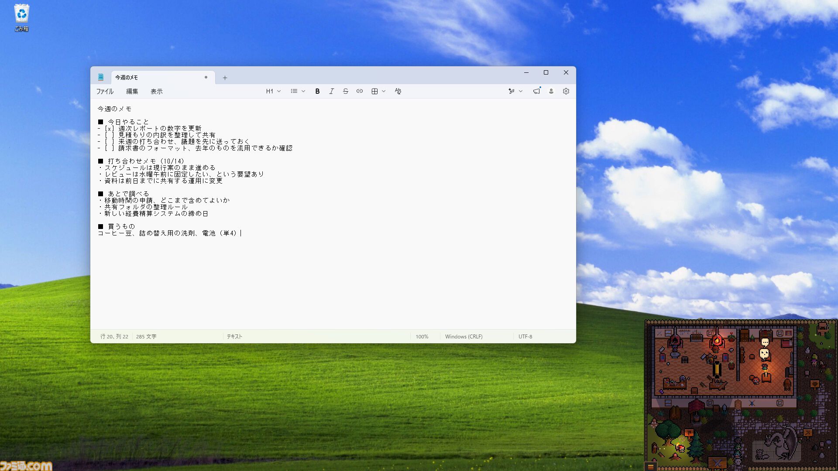
Task: Open the what's new megaphone icon
Action: pos(536,91)
